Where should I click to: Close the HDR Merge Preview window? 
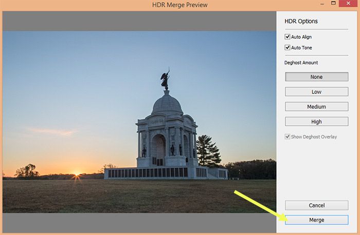[x=347, y=4]
